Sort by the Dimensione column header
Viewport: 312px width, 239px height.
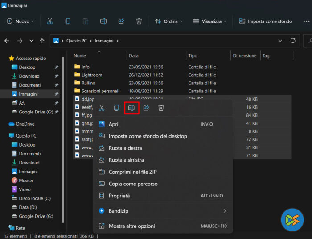(x=244, y=56)
